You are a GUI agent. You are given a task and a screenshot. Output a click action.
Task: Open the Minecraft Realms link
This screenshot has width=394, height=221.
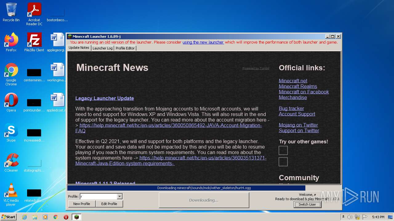point(298,86)
